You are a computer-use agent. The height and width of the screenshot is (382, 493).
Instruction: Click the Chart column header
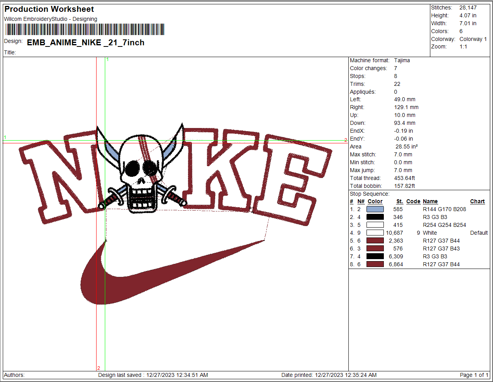coord(477,201)
